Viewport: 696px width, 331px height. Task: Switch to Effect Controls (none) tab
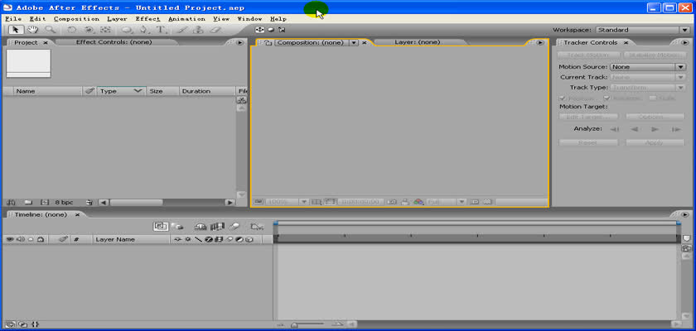click(x=114, y=42)
